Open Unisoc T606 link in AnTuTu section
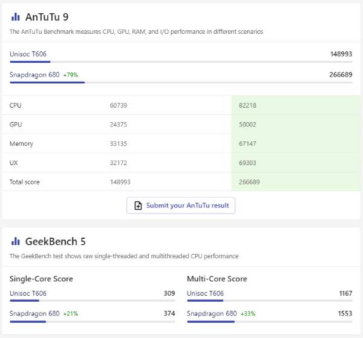The width and height of the screenshot is (363, 338). 27,54
